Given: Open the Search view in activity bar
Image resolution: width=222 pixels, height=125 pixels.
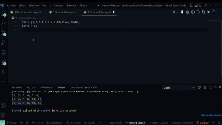Looking at the screenshot, I should coord(3,23).
